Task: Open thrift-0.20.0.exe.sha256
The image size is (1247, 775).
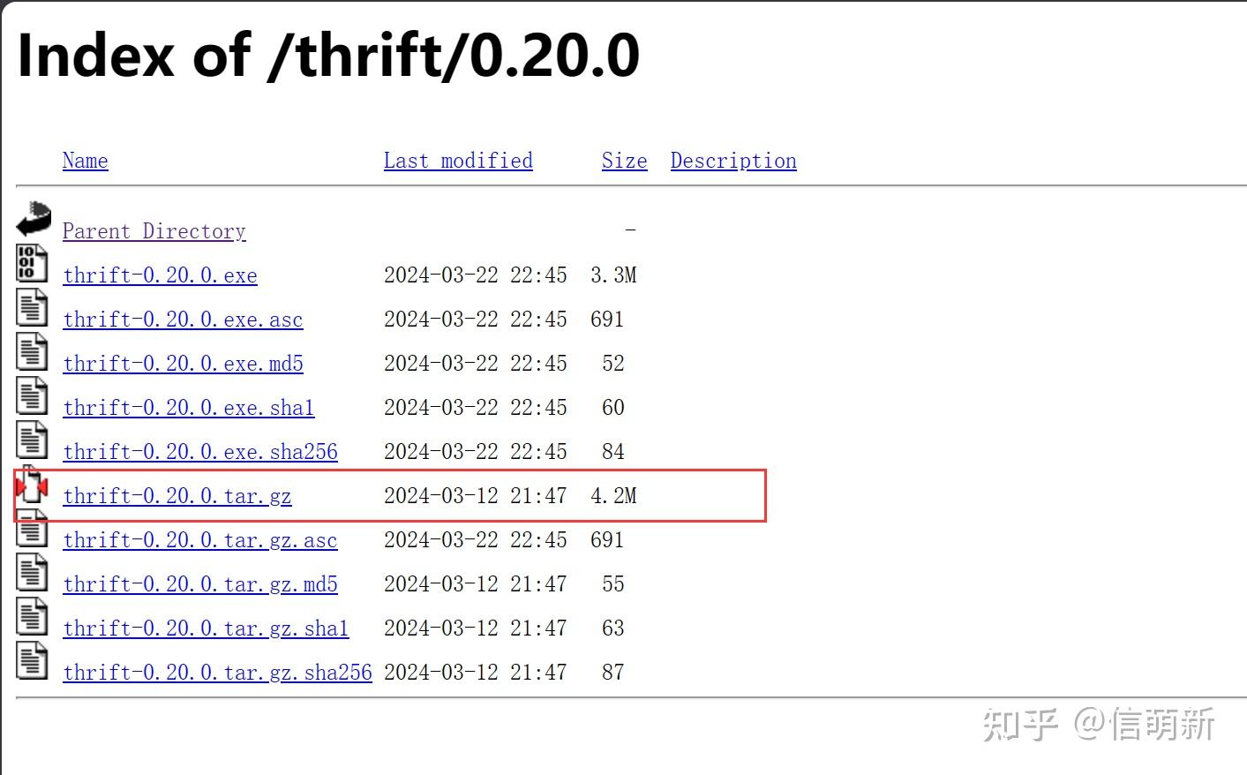Action: coord(200,452)
